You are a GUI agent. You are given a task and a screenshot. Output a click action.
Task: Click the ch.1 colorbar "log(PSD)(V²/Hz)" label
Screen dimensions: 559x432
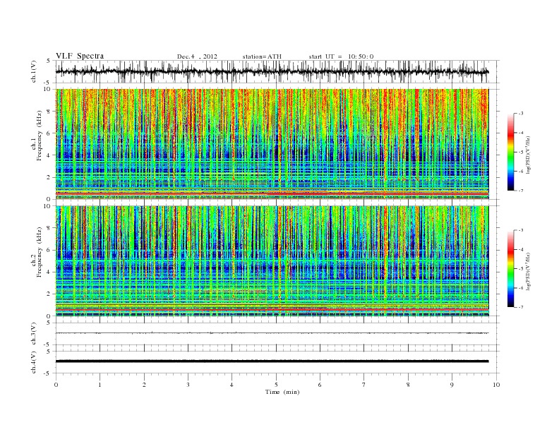(529, 155)
